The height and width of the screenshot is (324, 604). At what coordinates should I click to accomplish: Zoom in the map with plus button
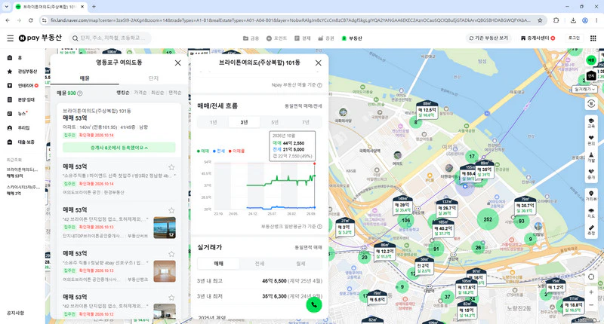tap(591, 292)
